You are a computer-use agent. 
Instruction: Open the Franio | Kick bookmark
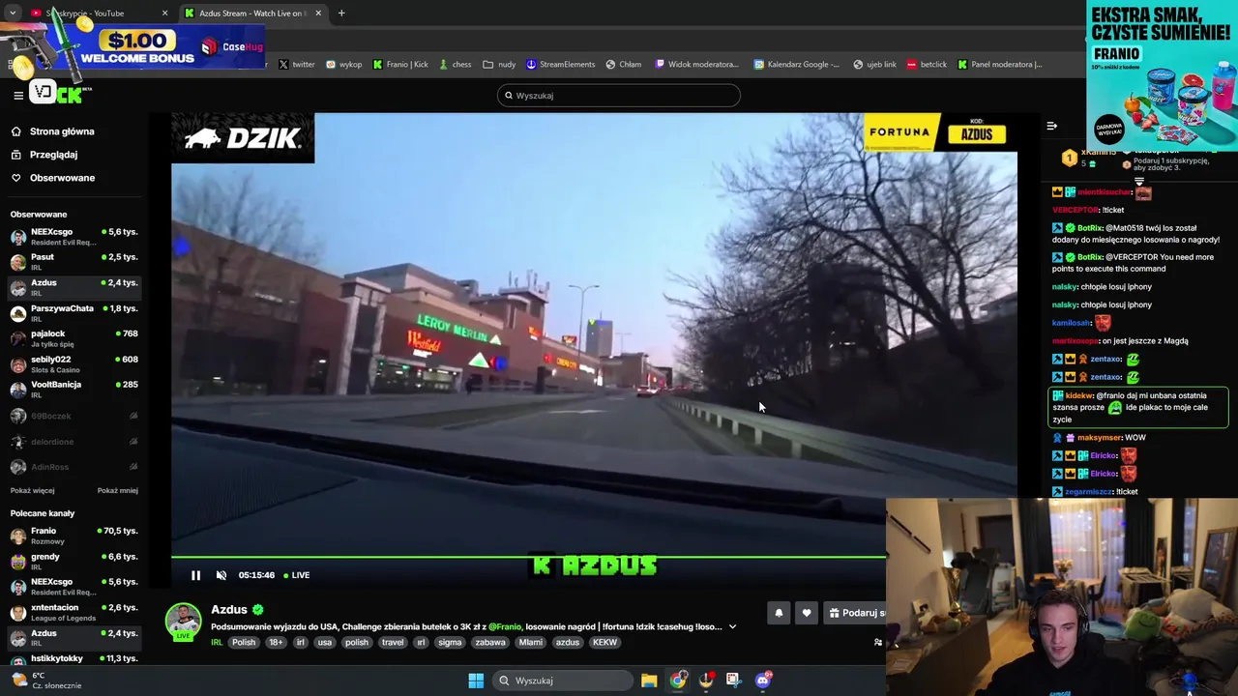pyautogui.click(x=400, y=65)
